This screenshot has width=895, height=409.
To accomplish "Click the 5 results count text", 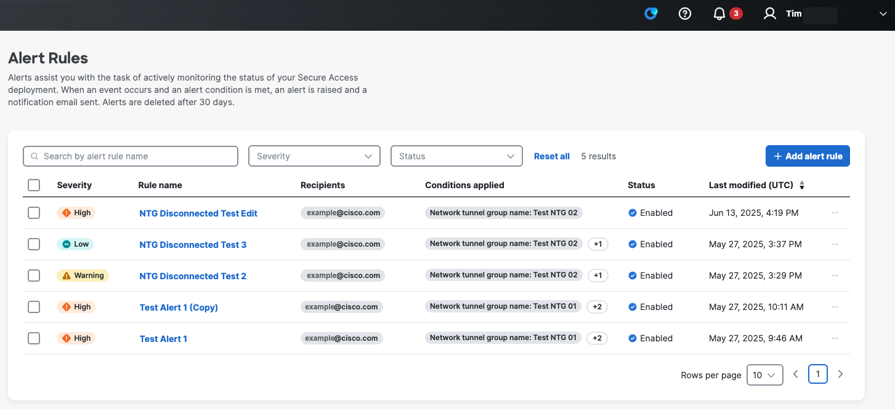I will [x=599, y=156].
